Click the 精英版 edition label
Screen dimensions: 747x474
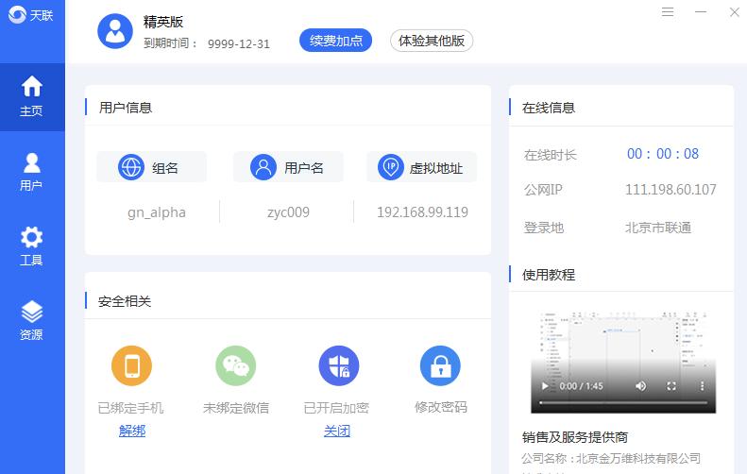coord(163,22)
